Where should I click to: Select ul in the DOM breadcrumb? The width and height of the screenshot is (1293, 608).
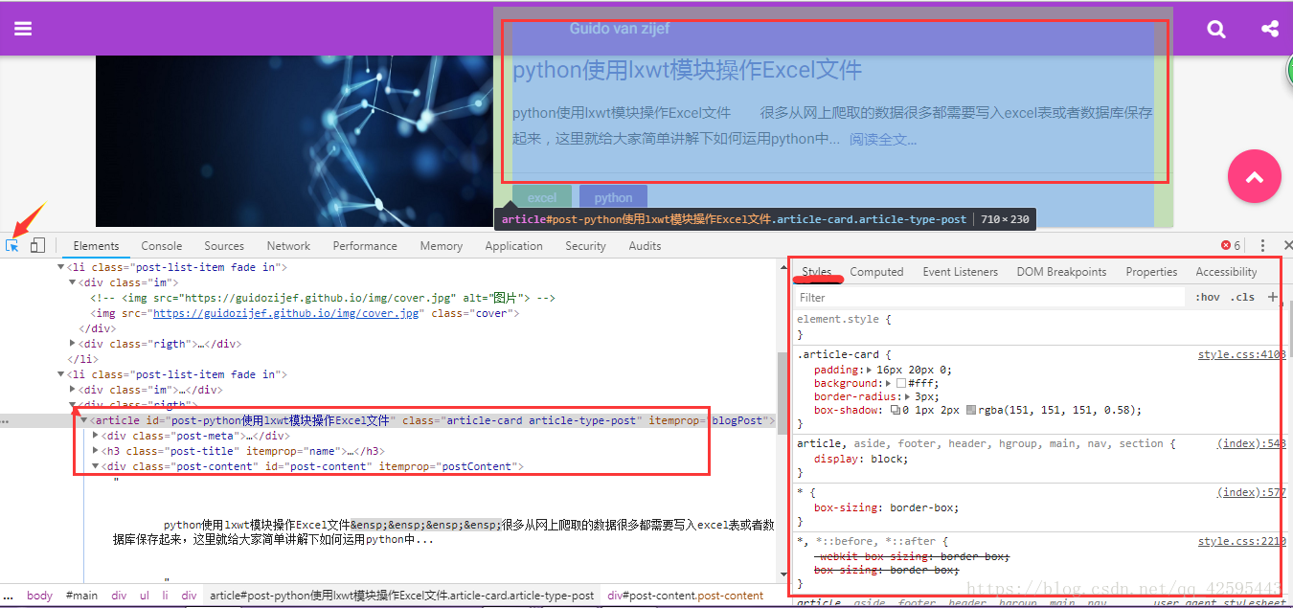pyautogui.click(x=145, y=596)
